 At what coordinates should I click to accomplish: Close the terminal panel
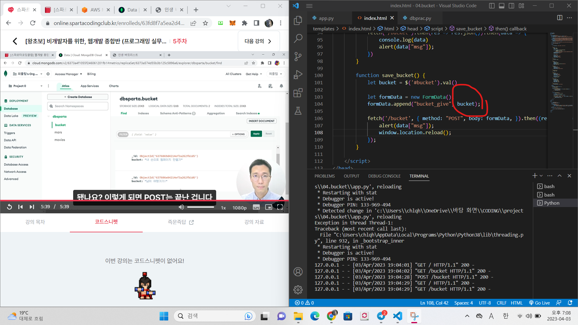pos(569,176)
